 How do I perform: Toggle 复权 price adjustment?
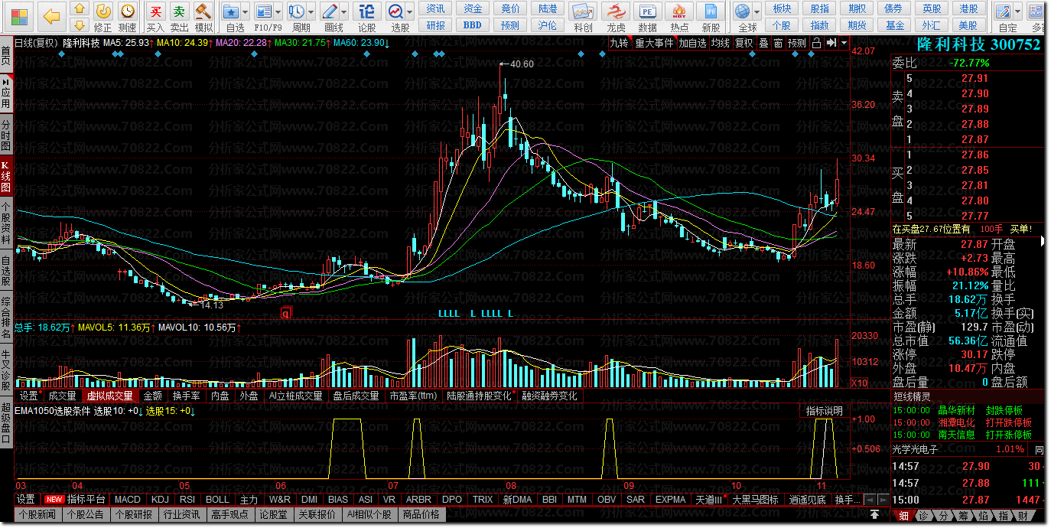click(744, 43)
